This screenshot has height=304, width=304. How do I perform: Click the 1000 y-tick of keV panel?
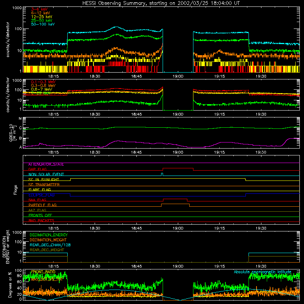(x=17, y=8)
